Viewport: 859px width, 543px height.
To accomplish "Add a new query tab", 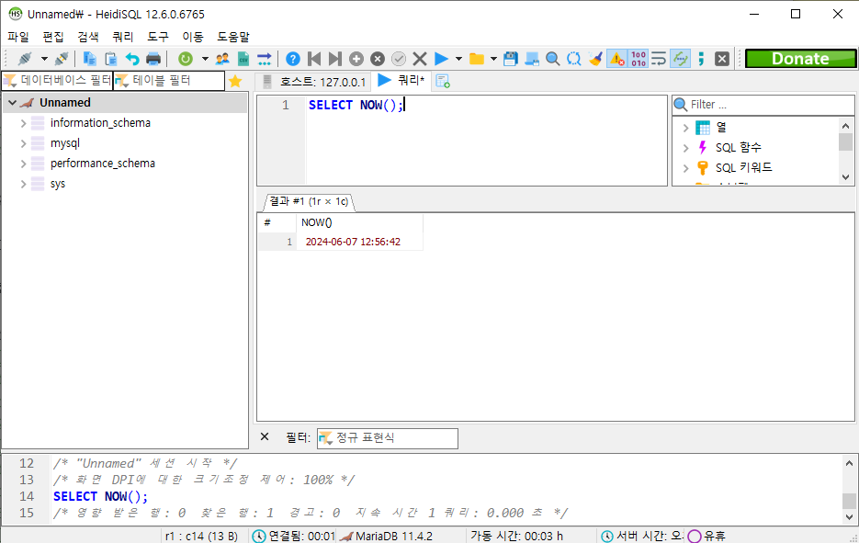I will [x=443, y=82].
